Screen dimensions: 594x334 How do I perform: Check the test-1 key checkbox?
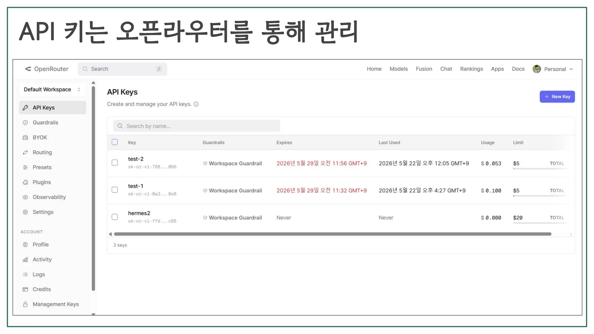115,190
